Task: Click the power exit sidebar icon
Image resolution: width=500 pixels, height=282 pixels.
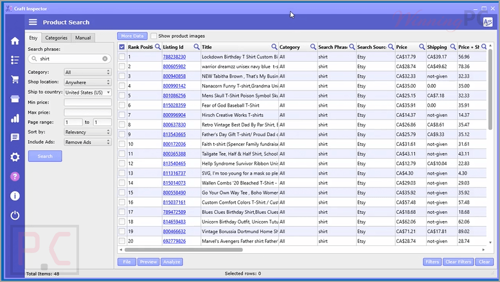Action: (x=15, y=215)
